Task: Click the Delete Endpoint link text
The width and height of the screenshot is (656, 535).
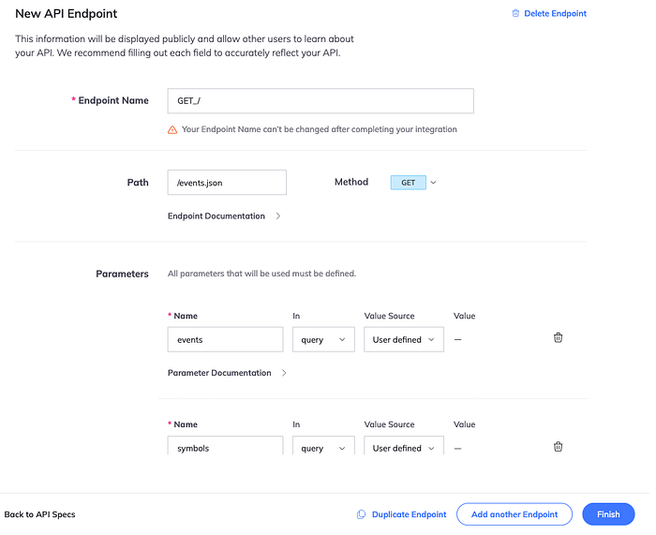Action: coord(555,14)
